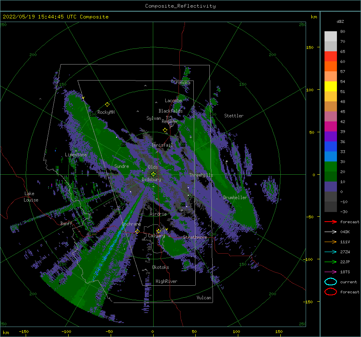Click the yellow diamond marker near Cochrane
361x337 pixels.
[137, 231]
